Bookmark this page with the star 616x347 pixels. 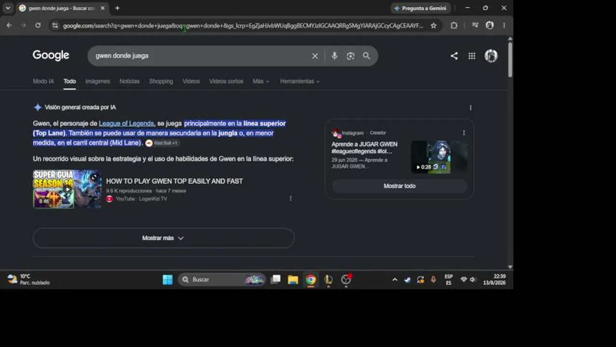click(x=433, y=26)
